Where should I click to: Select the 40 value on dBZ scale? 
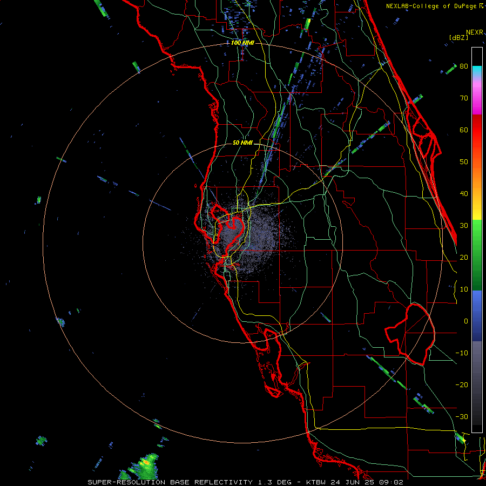point(464,194)
